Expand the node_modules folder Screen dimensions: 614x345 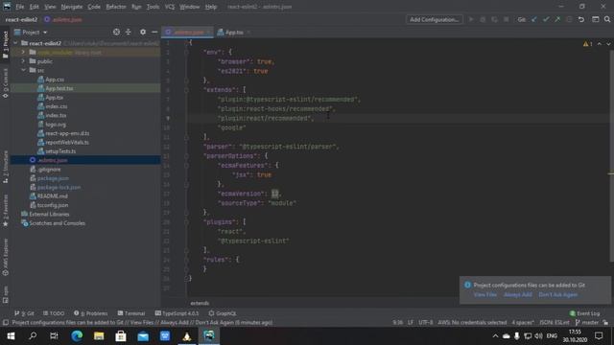coord(23,52)
